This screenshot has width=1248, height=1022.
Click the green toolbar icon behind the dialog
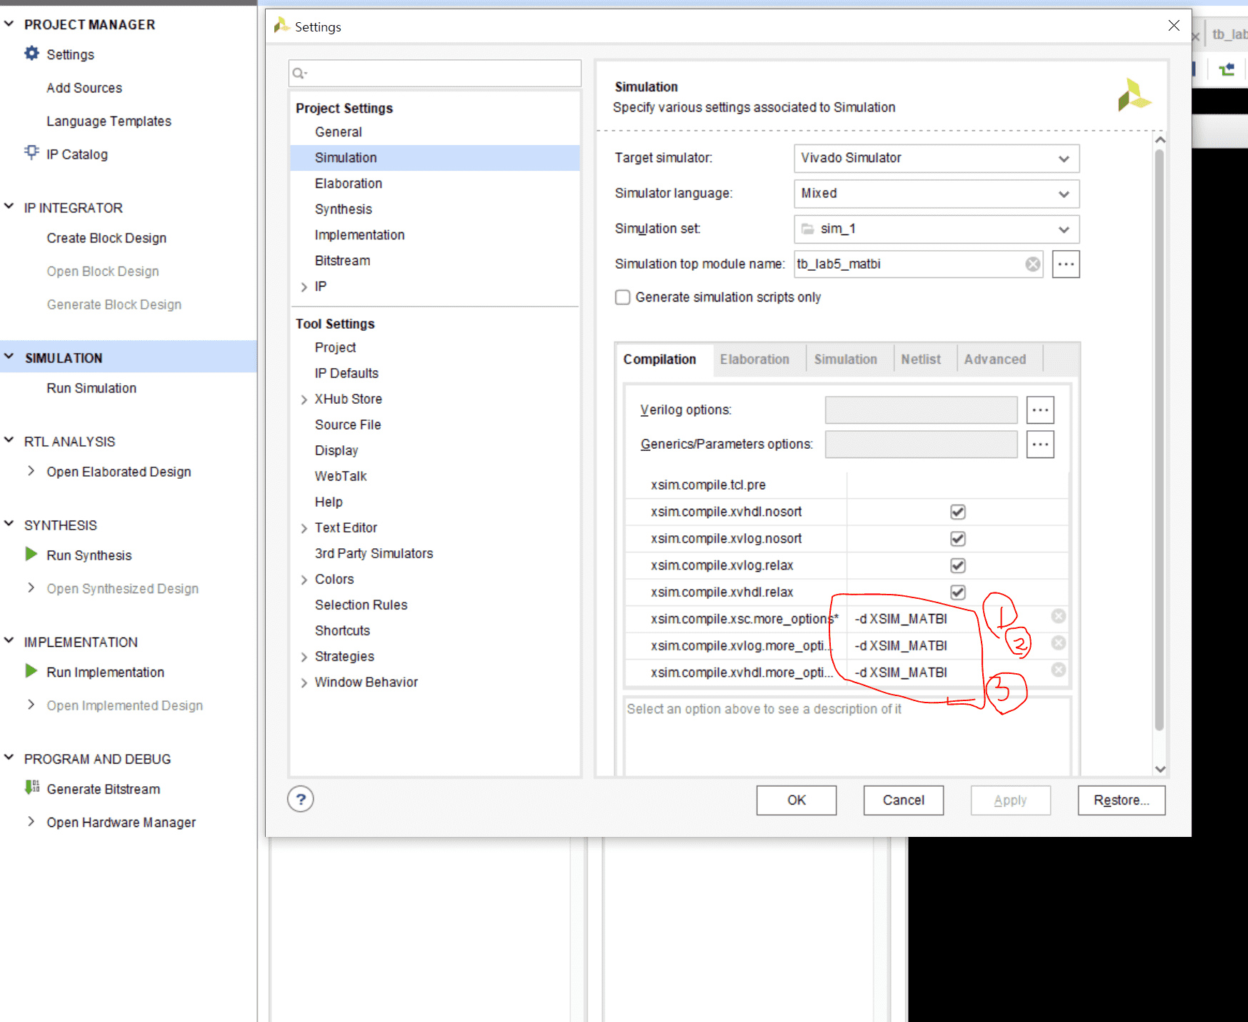1227,69
